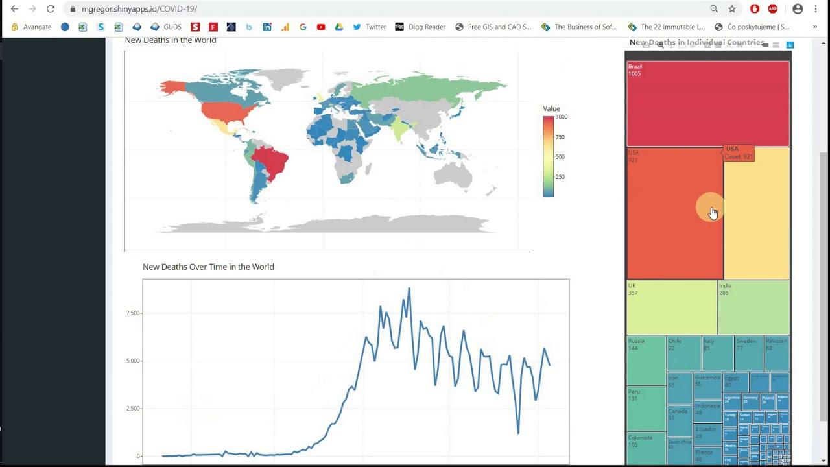Screen dimensions: 830x467
Task: Open the Free GIS and CAD bookmark
Action: click(493, 27)
